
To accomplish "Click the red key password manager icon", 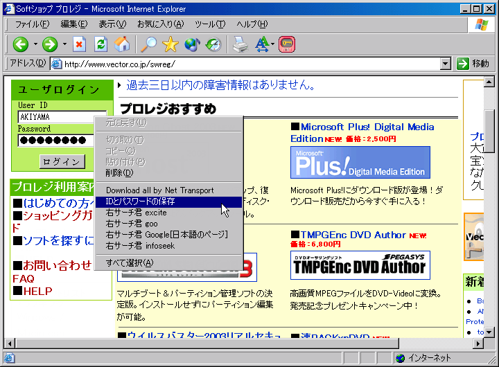I will 287,44.
